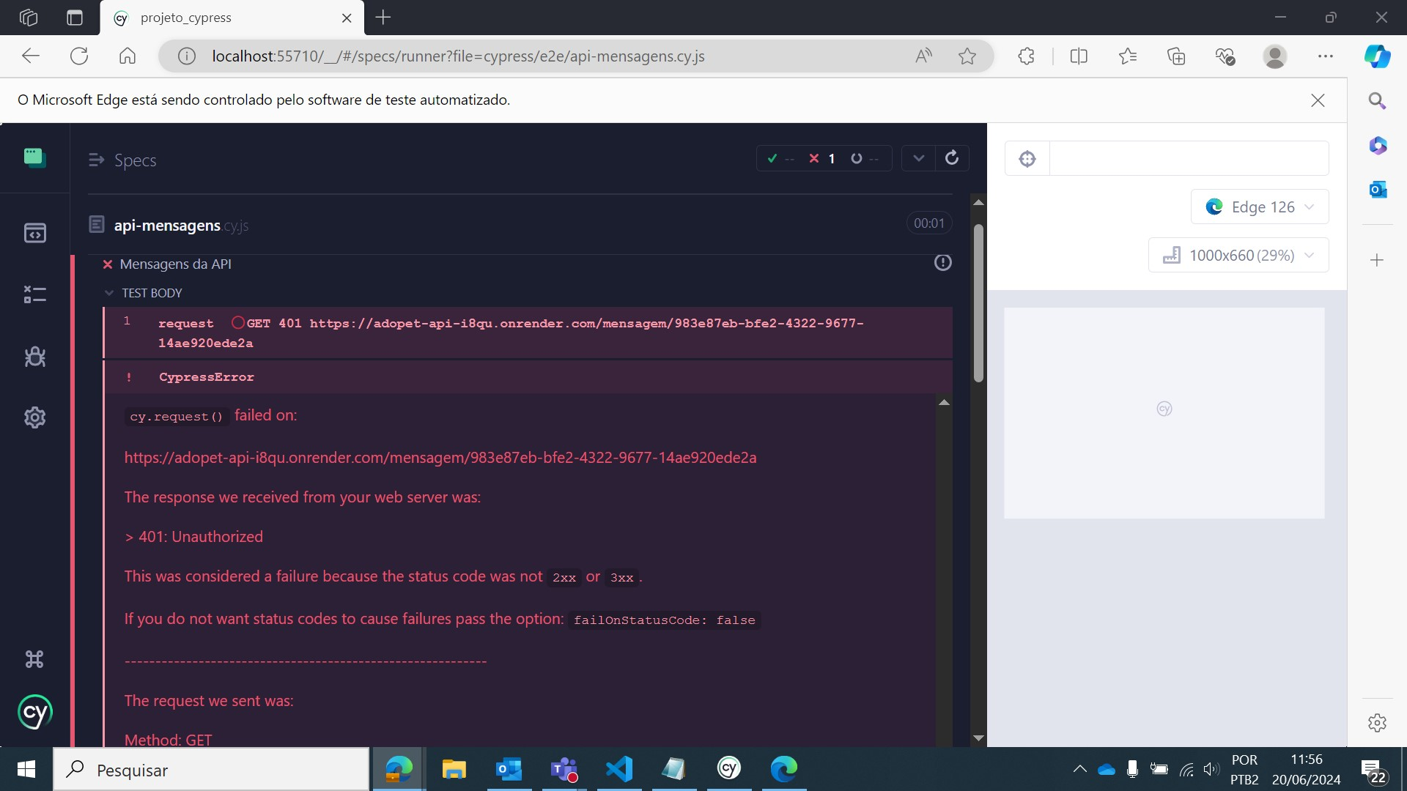Open test runner options chevron dropdown
The width and height of the screenshot is (1407, 791).
coord(918,158)
